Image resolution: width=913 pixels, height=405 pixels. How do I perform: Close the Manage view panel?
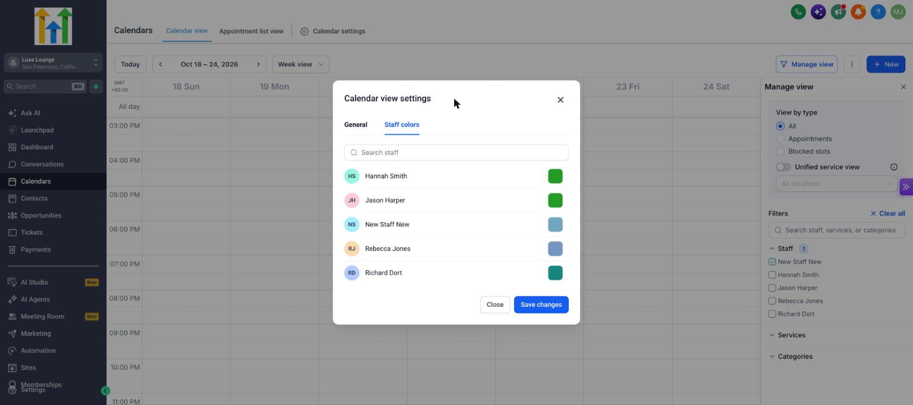pyautogui.click(x=903, y=87)
